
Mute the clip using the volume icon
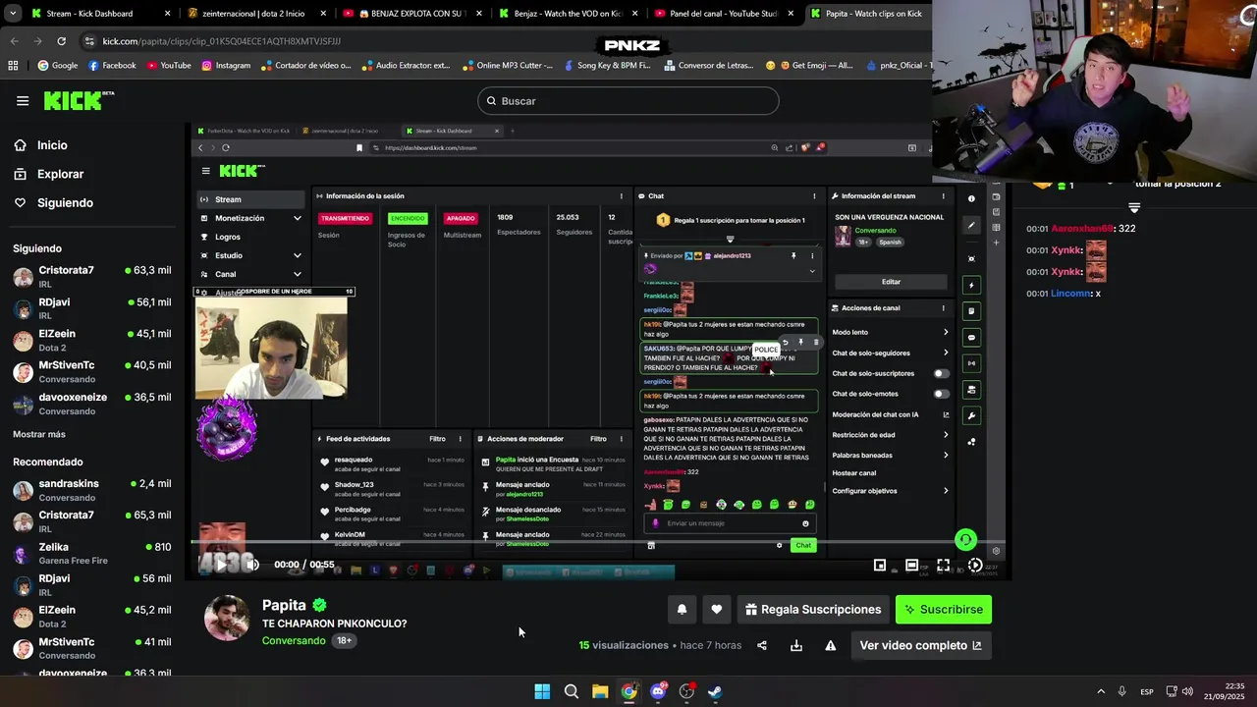tap(252, 565)
